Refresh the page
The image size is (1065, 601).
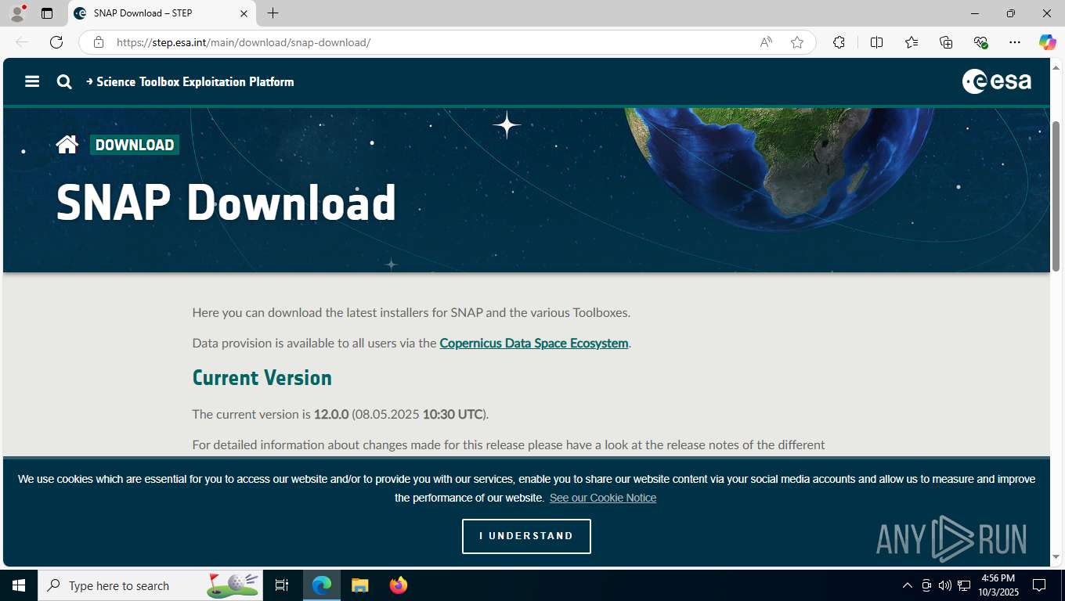pos(56,42)
